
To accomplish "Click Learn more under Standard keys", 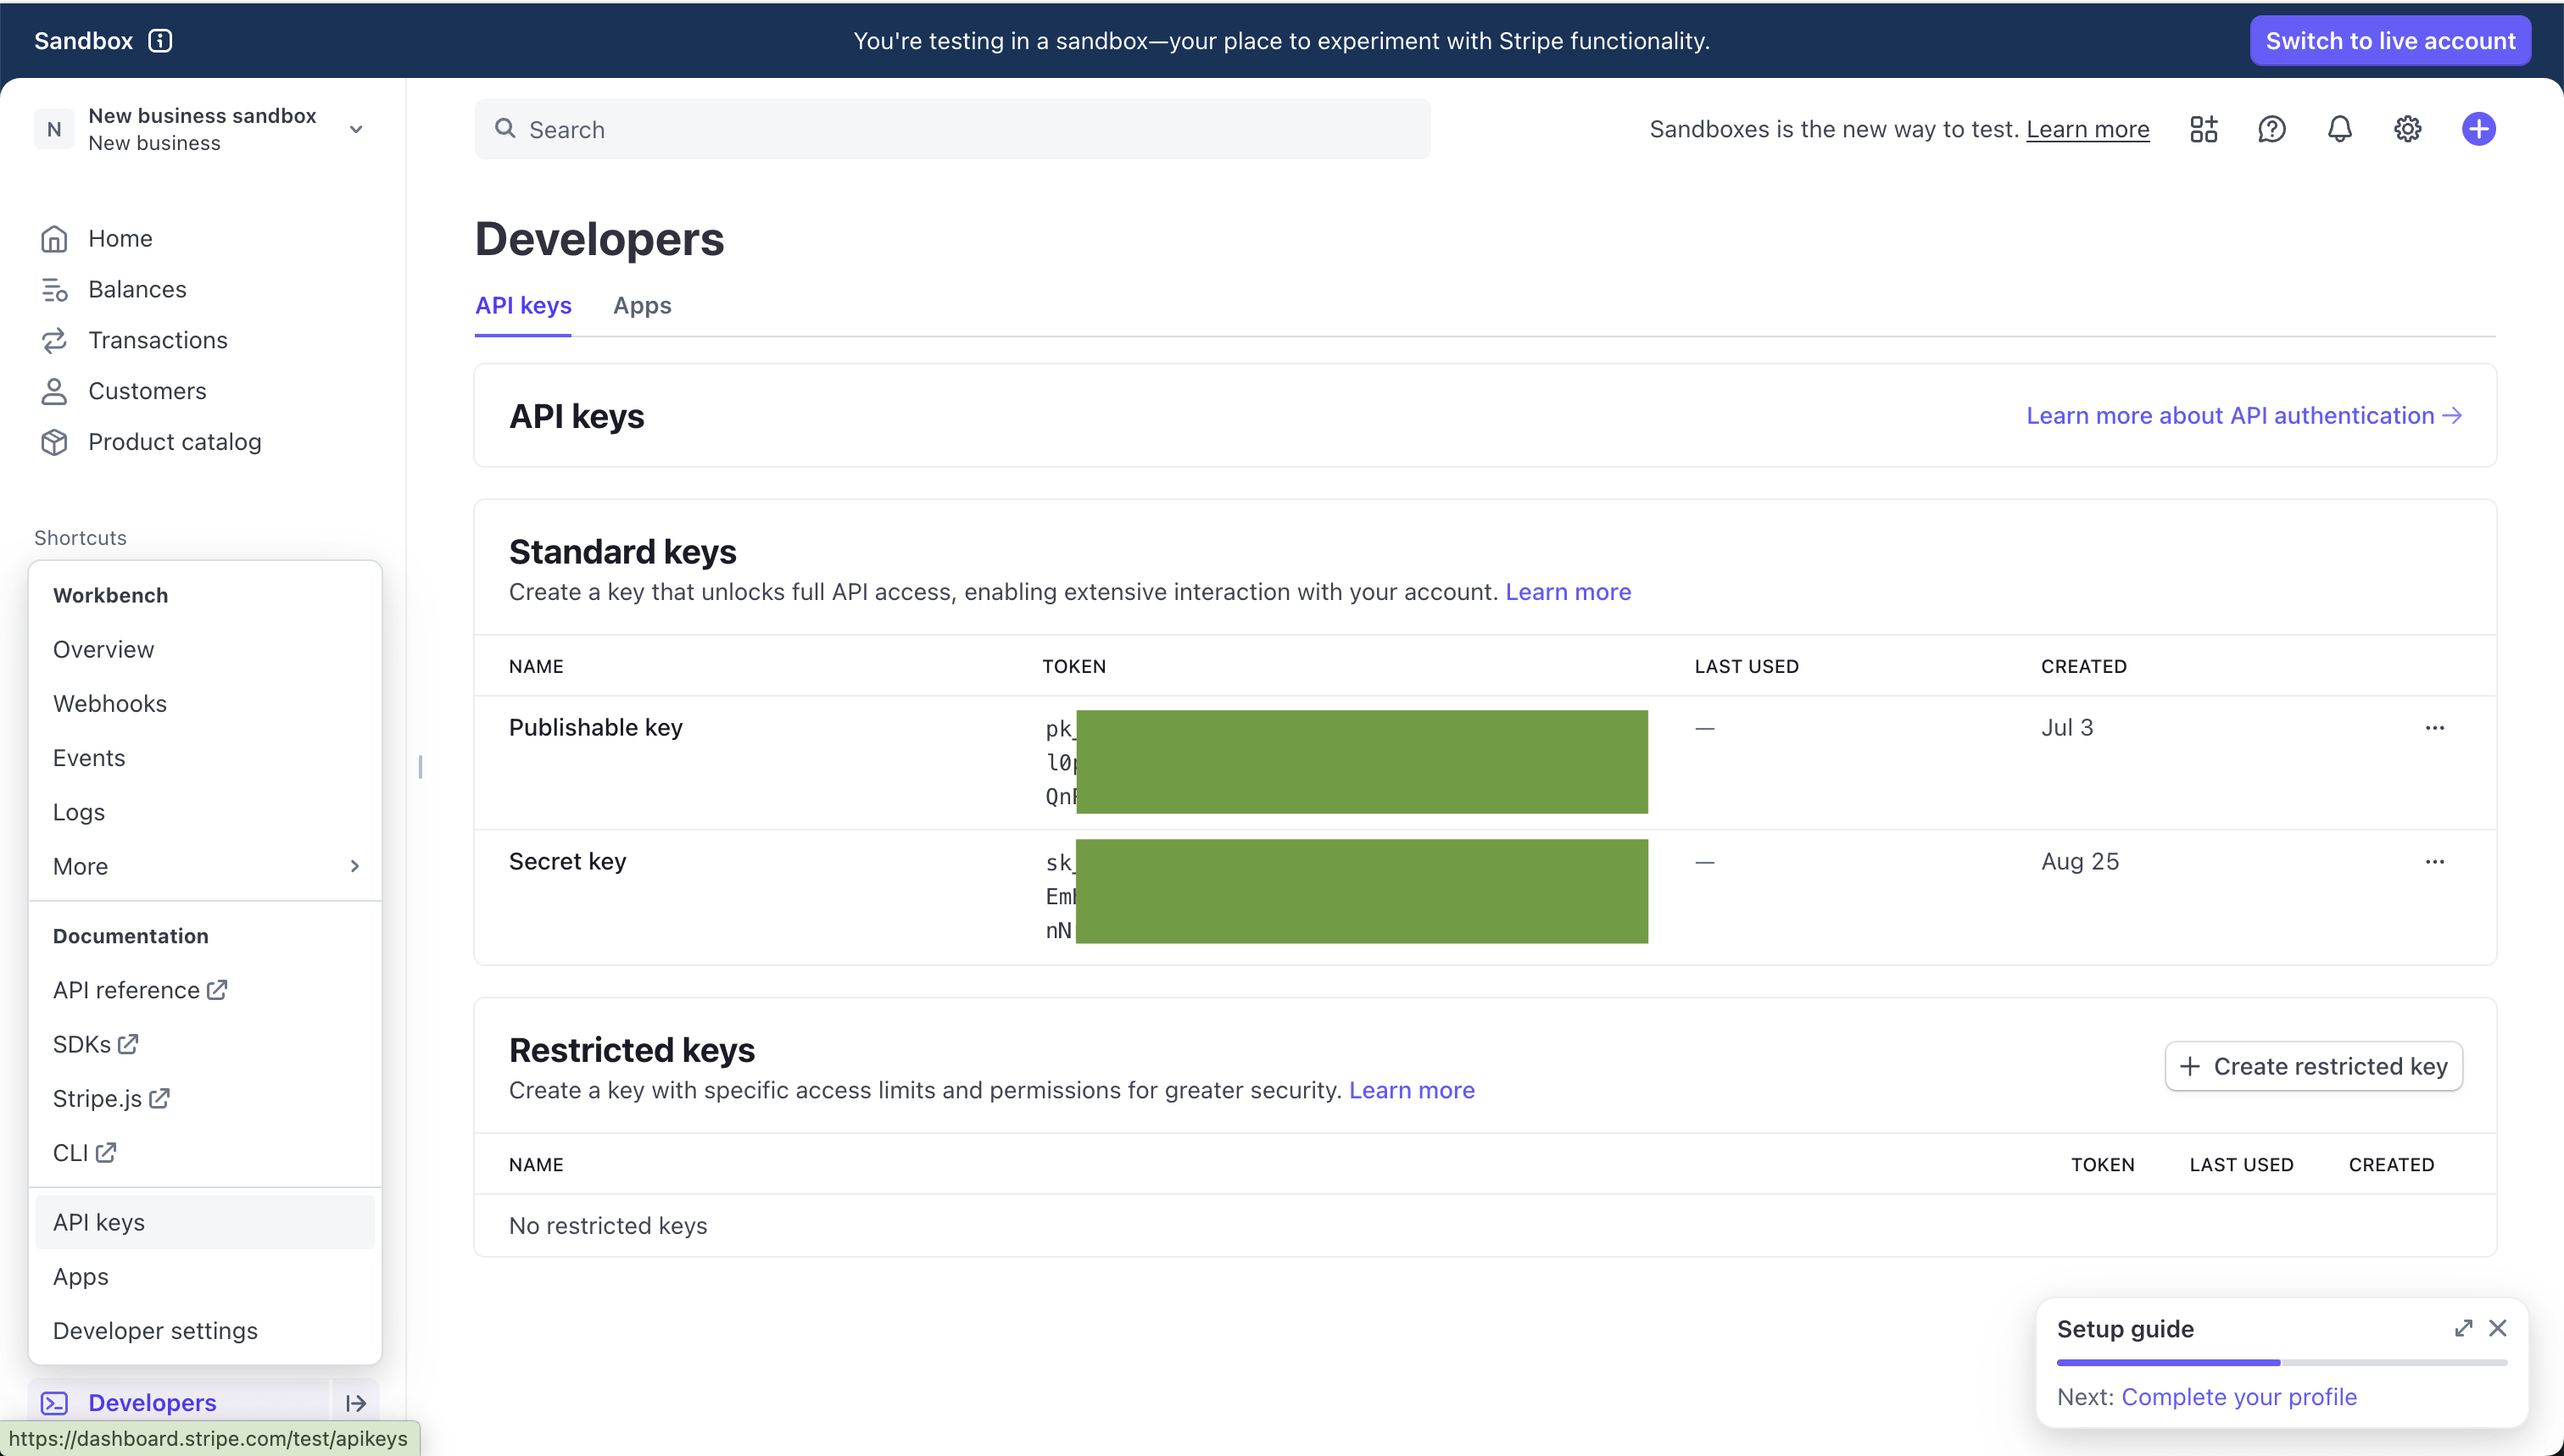I will coord(1568,592).
